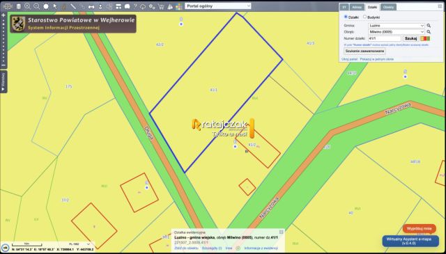This screenshot has height=254, width=446.
Task: Select the zoom out magnifier tool
Action: [x=37, y=6]
